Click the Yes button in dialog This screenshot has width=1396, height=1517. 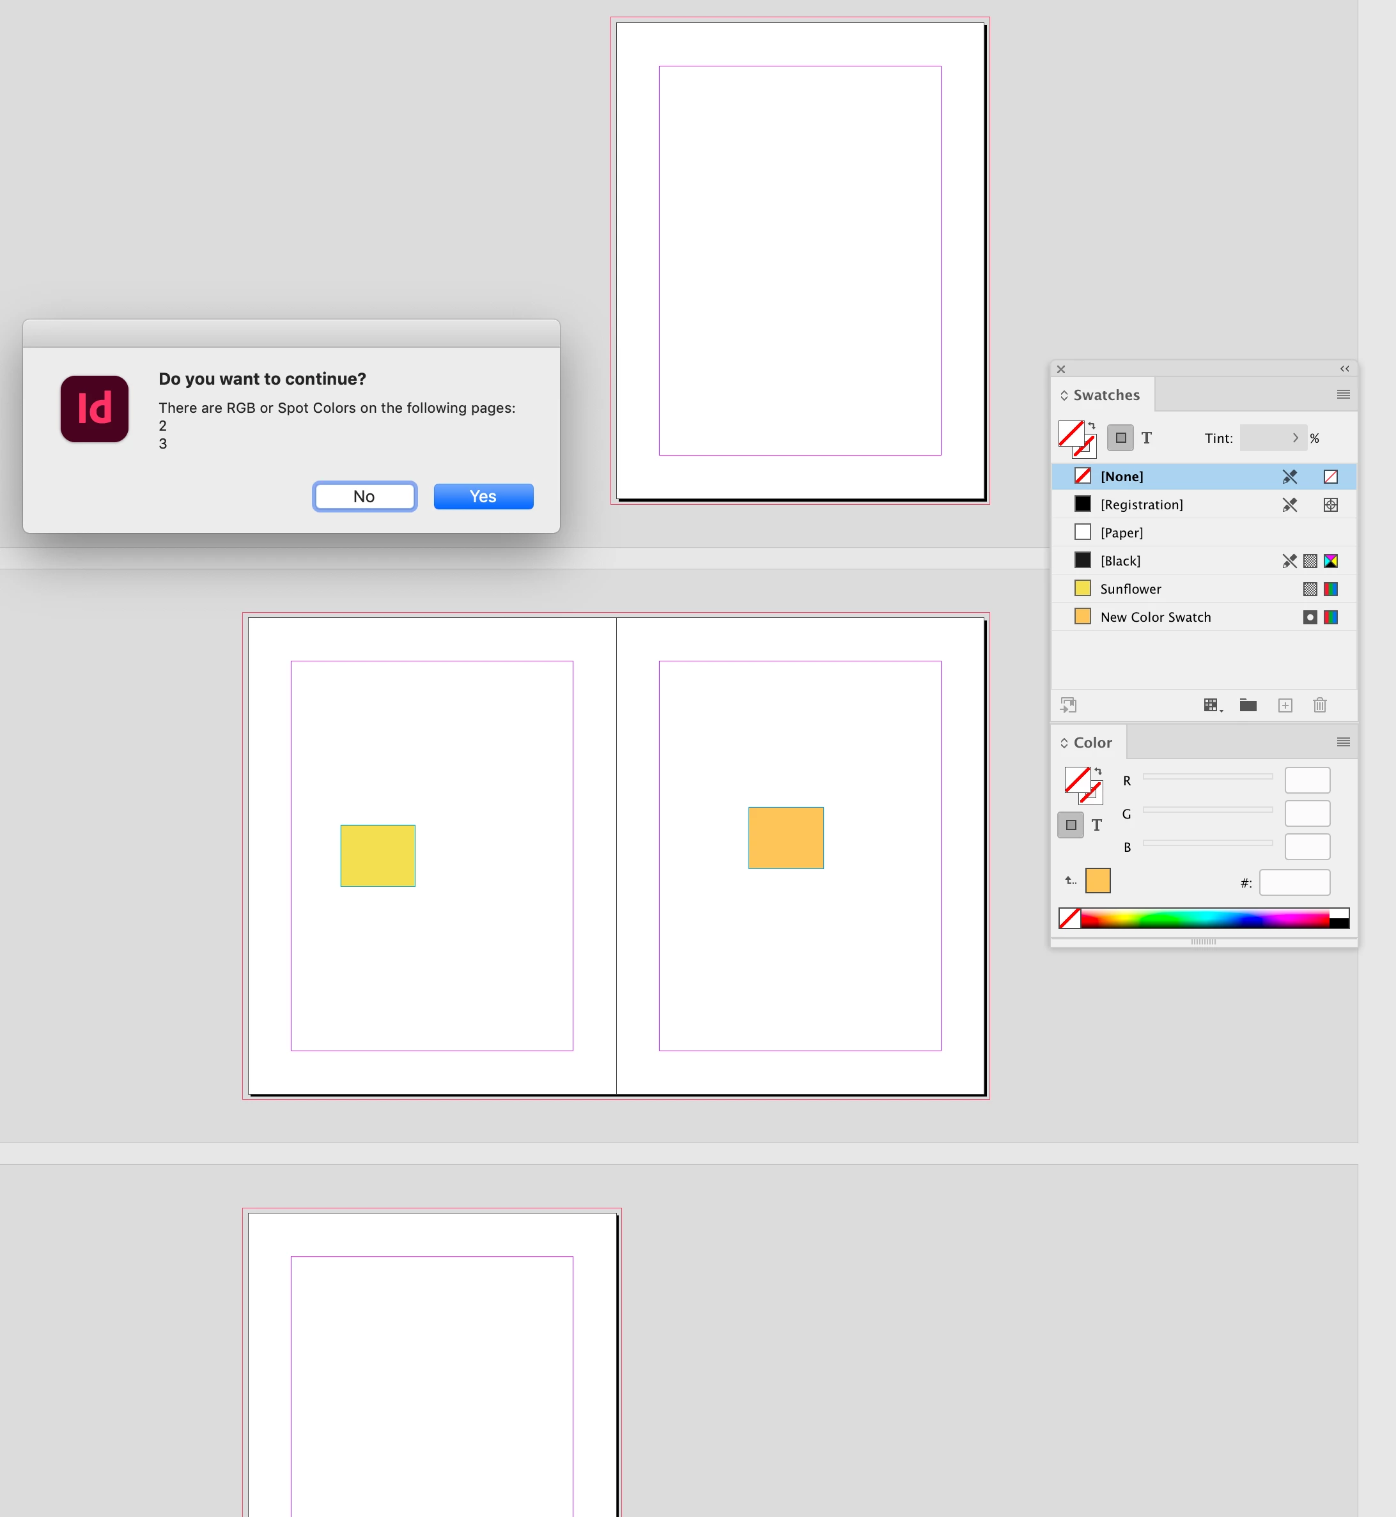(x=483, y=496)
